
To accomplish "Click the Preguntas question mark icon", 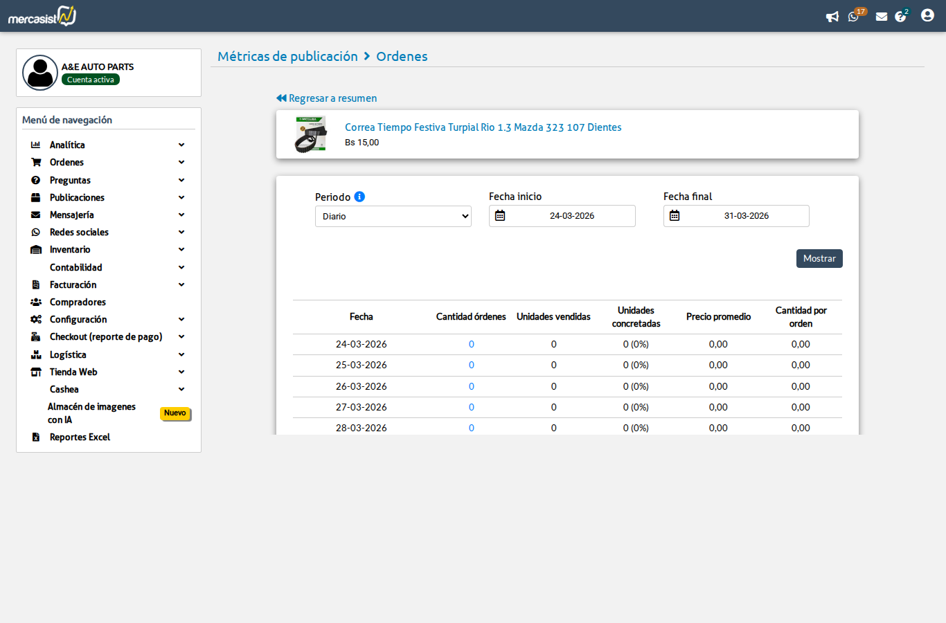I will [36, 180].
